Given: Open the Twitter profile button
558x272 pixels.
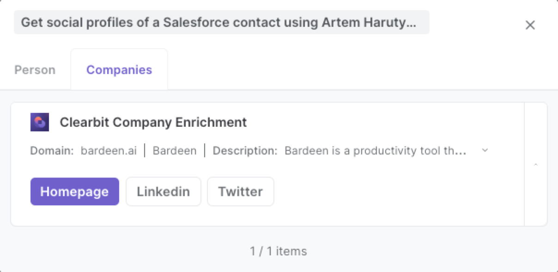Looking at the screenshot, I should 241,192.
